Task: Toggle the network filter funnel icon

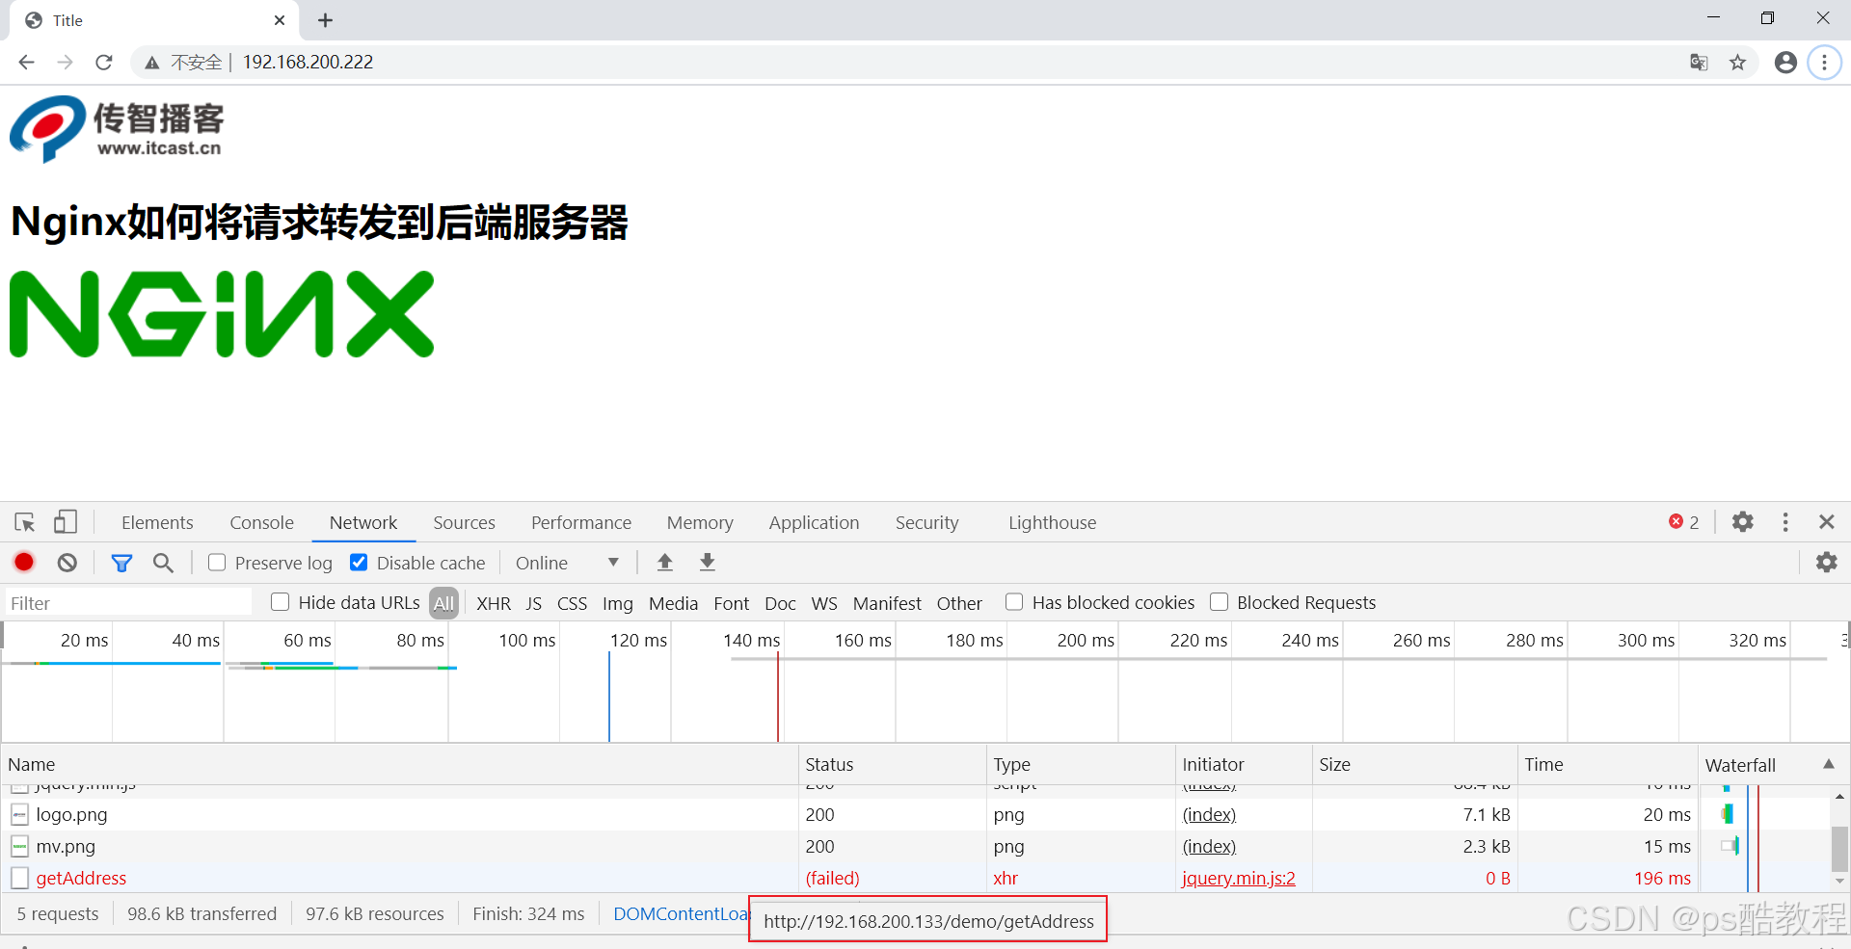Action: pyautogui.click(x=121, y=563)
